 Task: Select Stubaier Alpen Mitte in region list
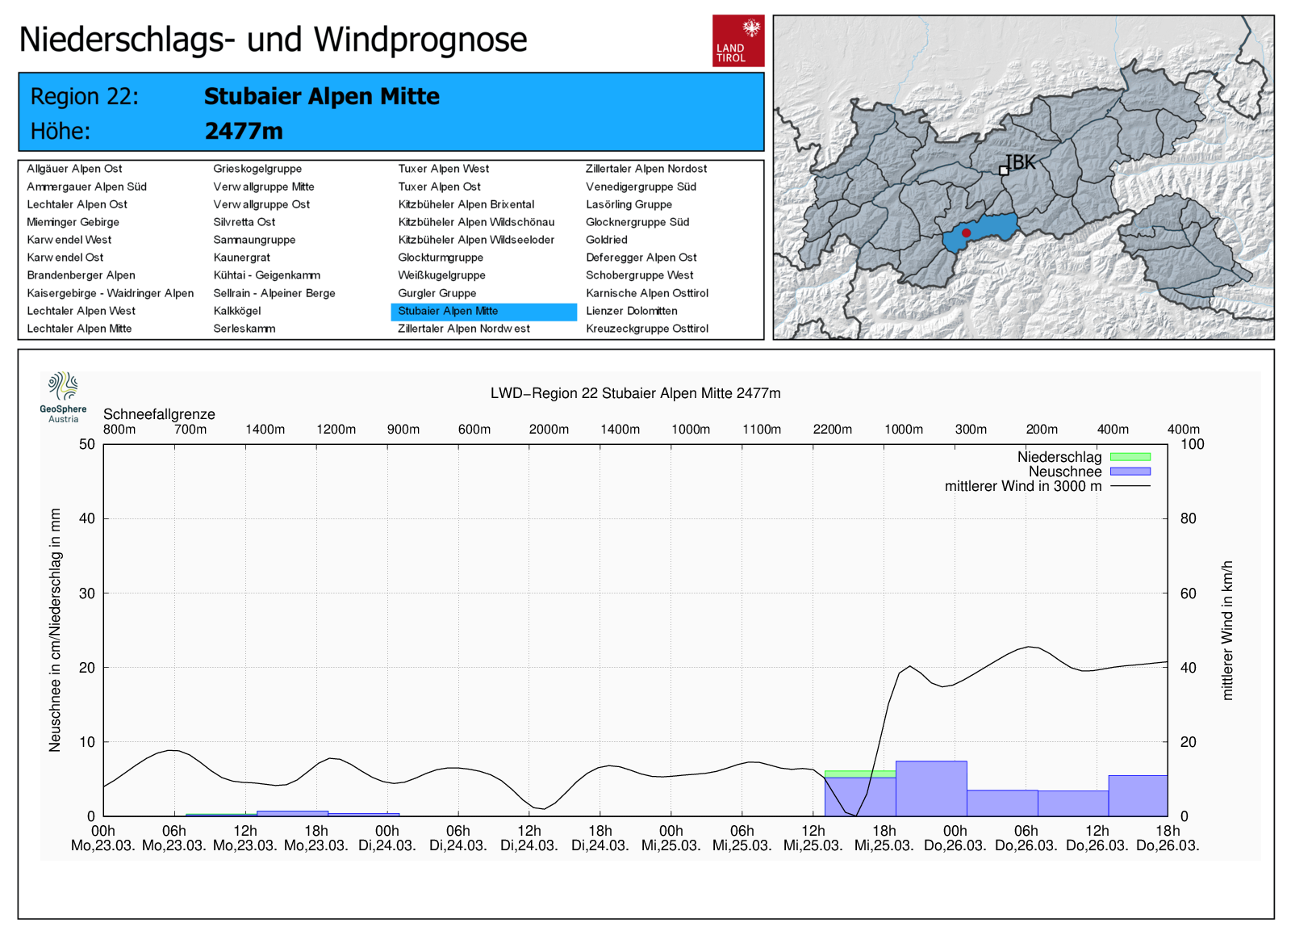pos(448,311)
